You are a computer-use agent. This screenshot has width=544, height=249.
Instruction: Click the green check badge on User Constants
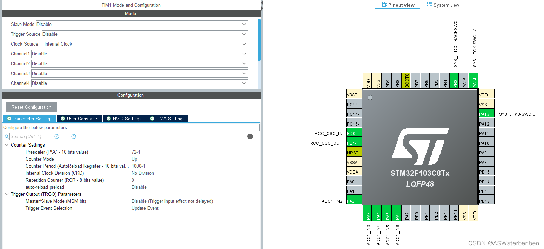click(62, 119)
